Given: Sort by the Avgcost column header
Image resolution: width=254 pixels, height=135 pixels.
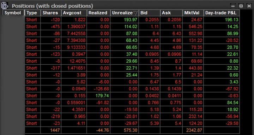Looking at the screenshot, I should pos(74,13).
